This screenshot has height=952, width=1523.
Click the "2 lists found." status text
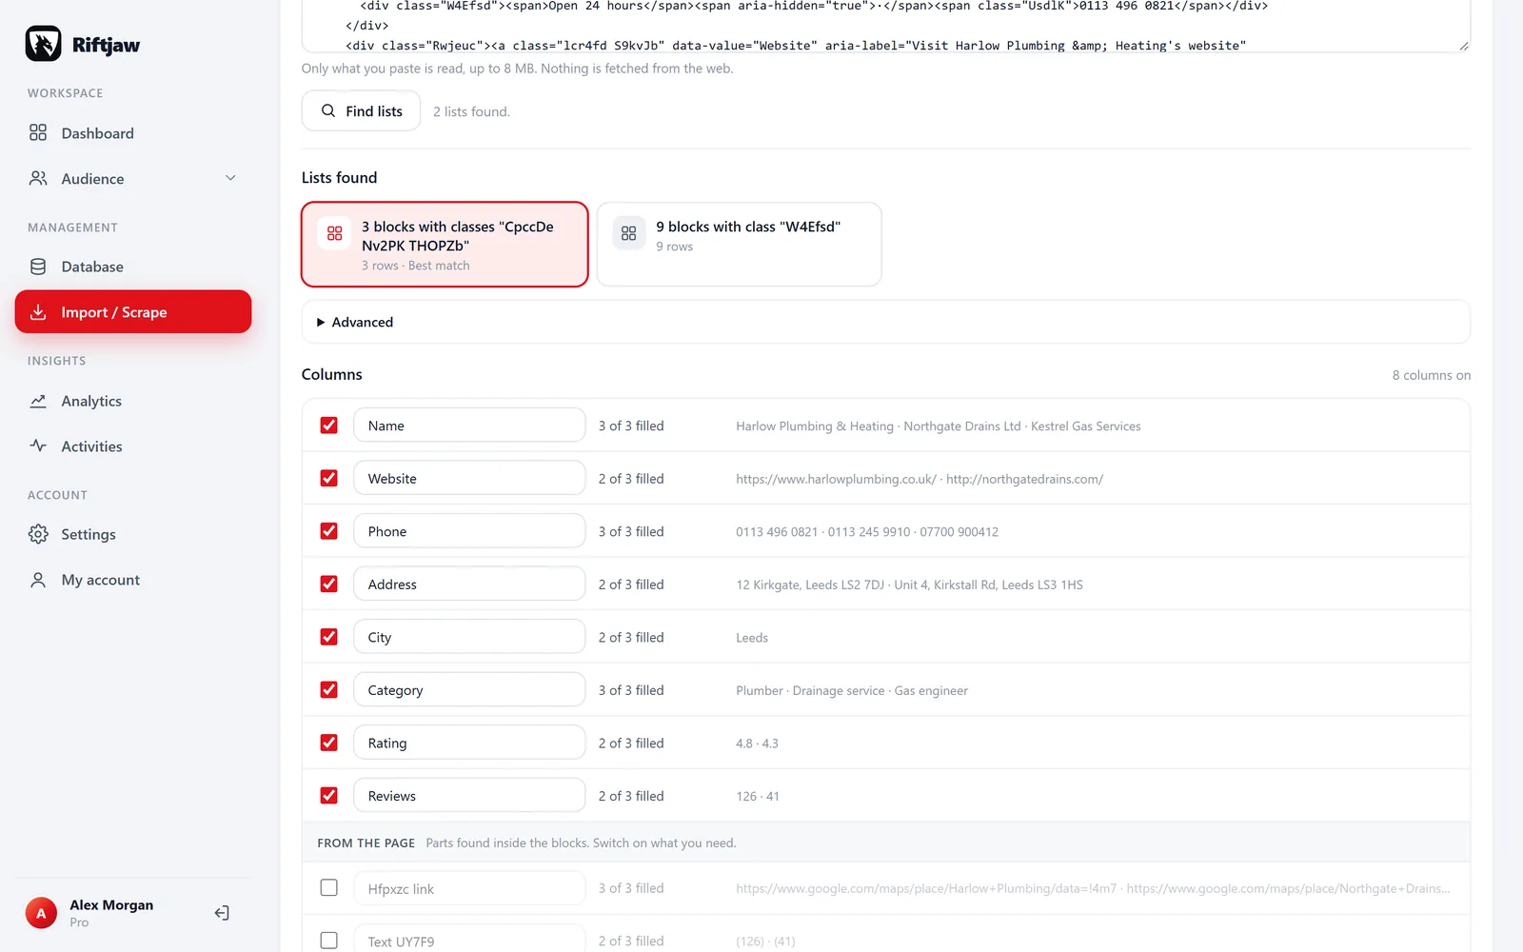471,111
